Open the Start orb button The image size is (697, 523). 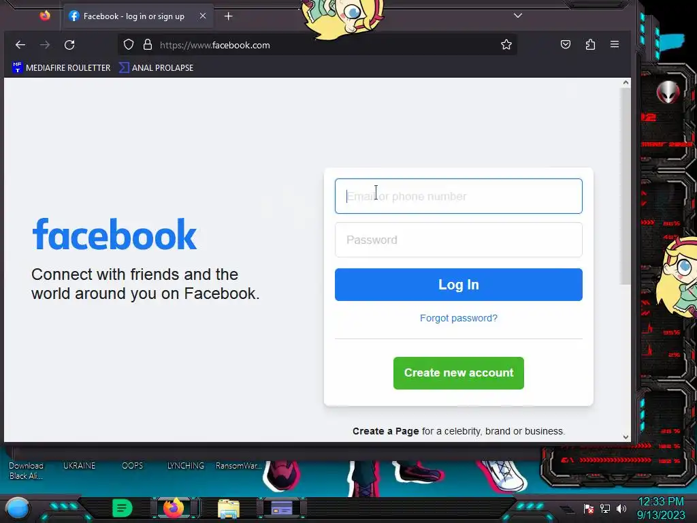(x=17, y=508)
